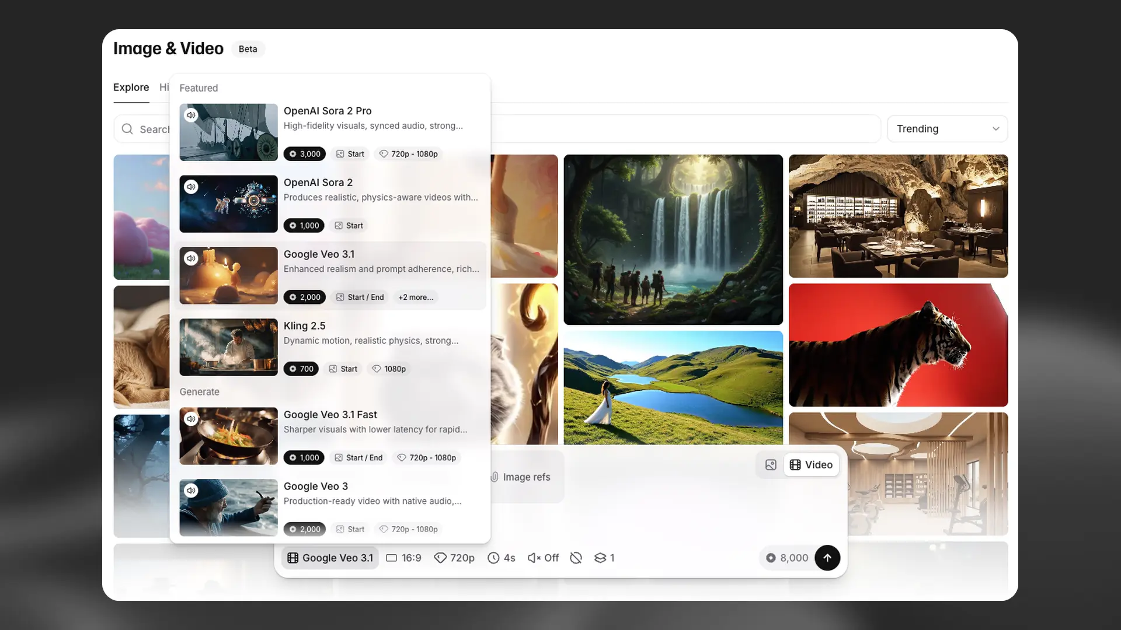Click the negative prompt crossed-circle icon
Image resolution: width=1121 pixels, height=630 pixels.
[x=576, y=558]
